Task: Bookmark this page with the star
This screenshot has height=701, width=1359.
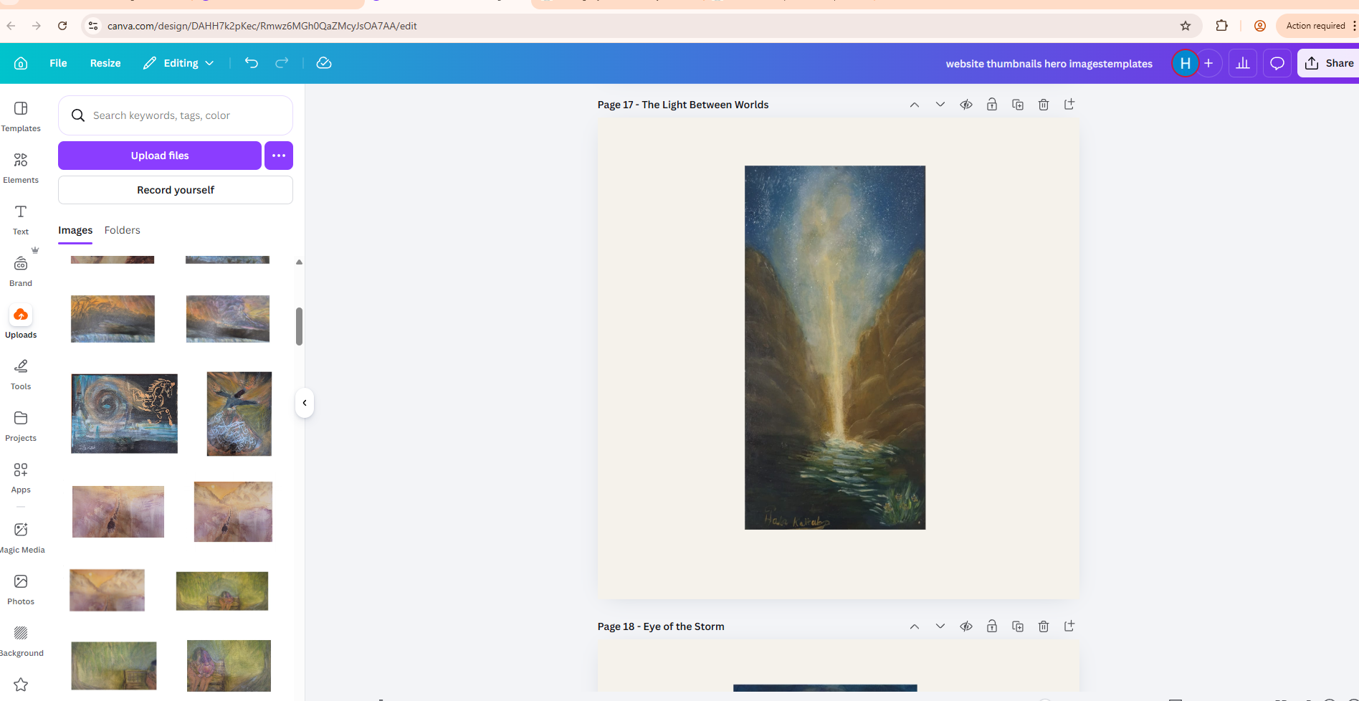Action: point(1186,26)
